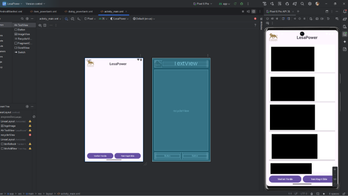Switch to the item_powerbank.xml tab
Screen dimensions: 348x196
pyautogui.click(x=43, y=11)
